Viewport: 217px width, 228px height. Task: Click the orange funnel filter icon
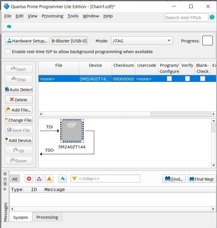point(74,178)
